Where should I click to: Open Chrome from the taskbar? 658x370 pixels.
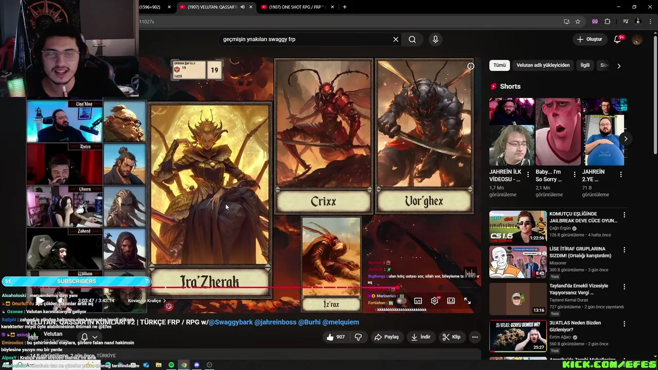click(184, 365)
